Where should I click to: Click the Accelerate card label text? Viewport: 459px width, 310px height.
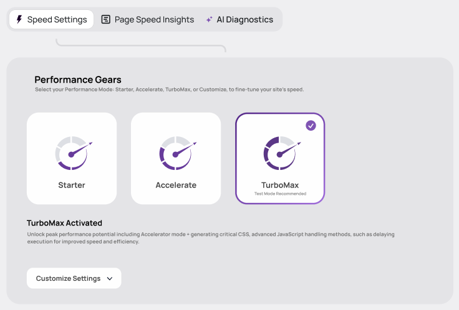point(176,186)
